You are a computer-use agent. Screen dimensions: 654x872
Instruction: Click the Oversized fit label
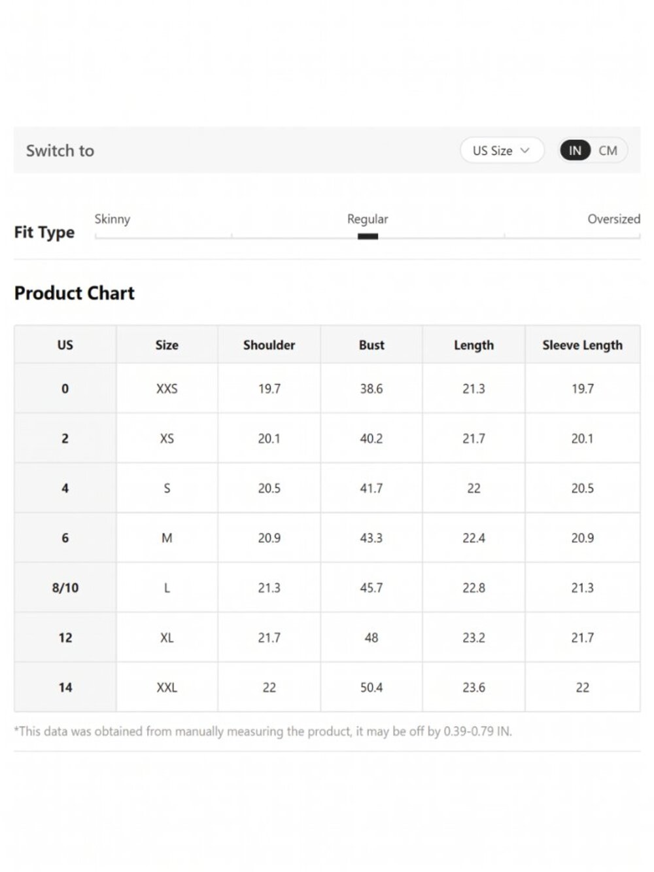click(x=613, y=219)
